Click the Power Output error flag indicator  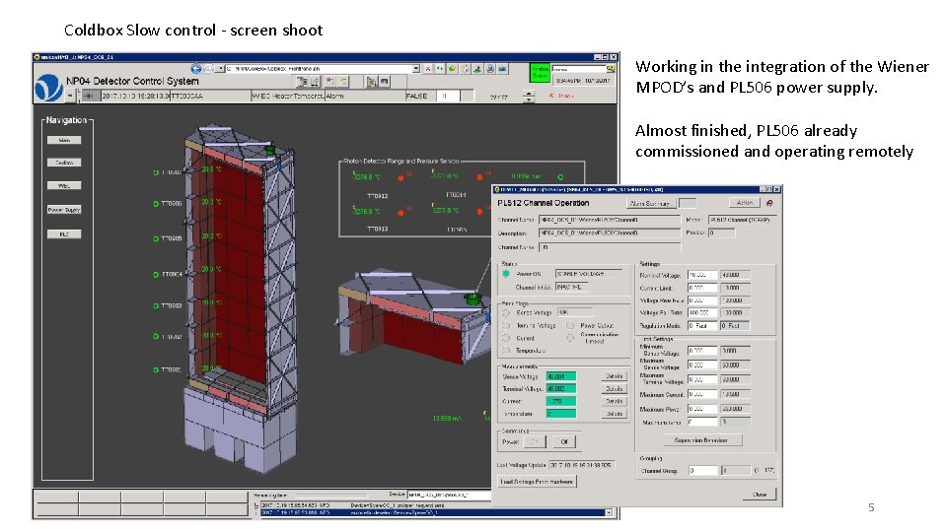point(570,326)
